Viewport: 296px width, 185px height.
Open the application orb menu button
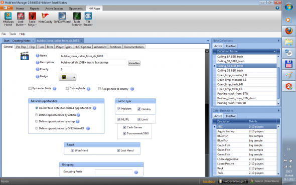(7, 8)
